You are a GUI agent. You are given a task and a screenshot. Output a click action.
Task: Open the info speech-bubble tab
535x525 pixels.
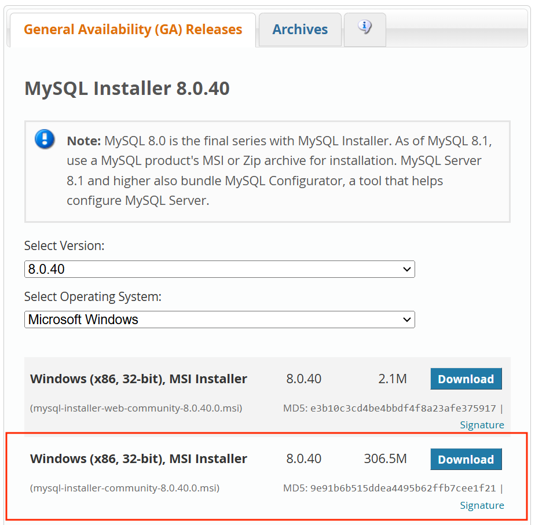pyautogui.click(x=365, y=30)
